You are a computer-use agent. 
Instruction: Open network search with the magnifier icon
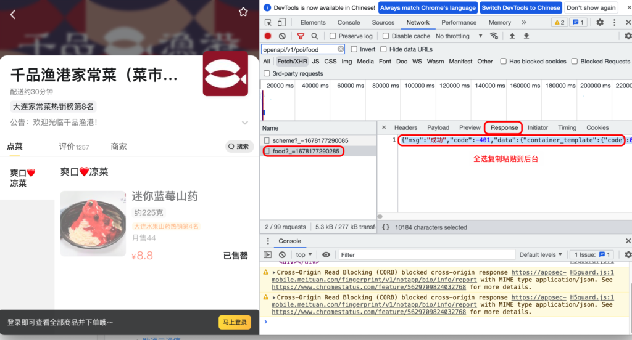pos(315,36)
